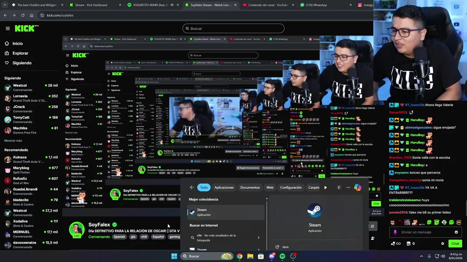Screen dimensions: 467x262
Task: Open OBS Studio from the taskbar
Action: point(293,256)
